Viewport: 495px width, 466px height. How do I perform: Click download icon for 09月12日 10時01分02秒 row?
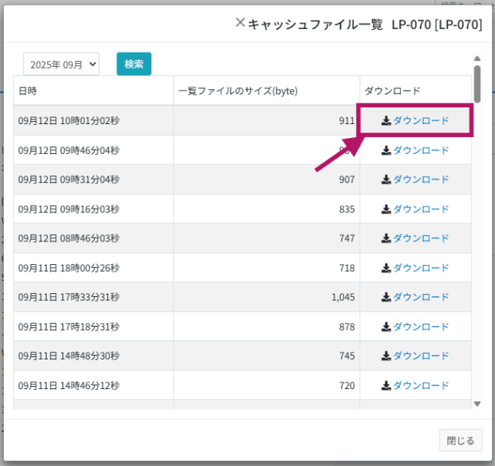[x=386, y=121]
